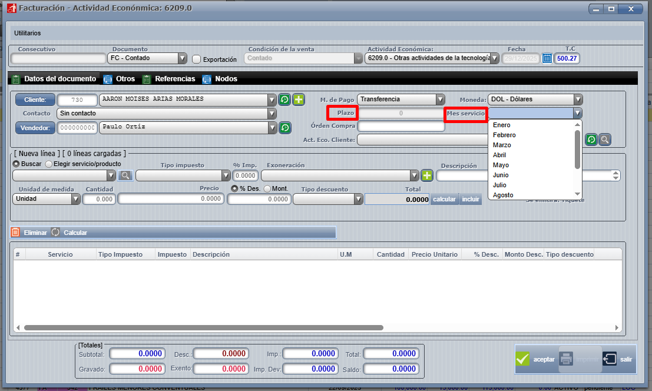
Task: Open the M. de Pago dropdown
Action: coord(439,100)
